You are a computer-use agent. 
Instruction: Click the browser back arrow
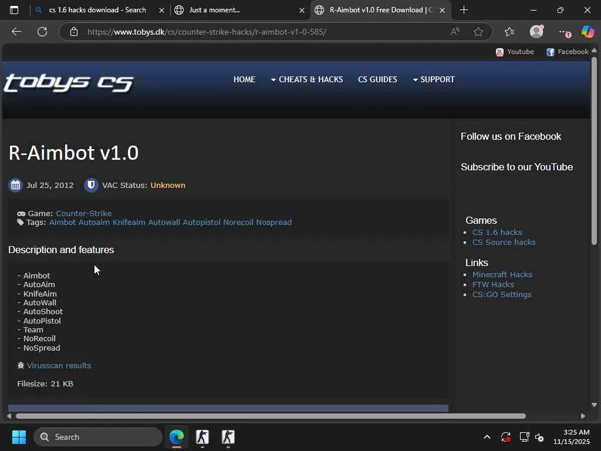coord(16,32)
